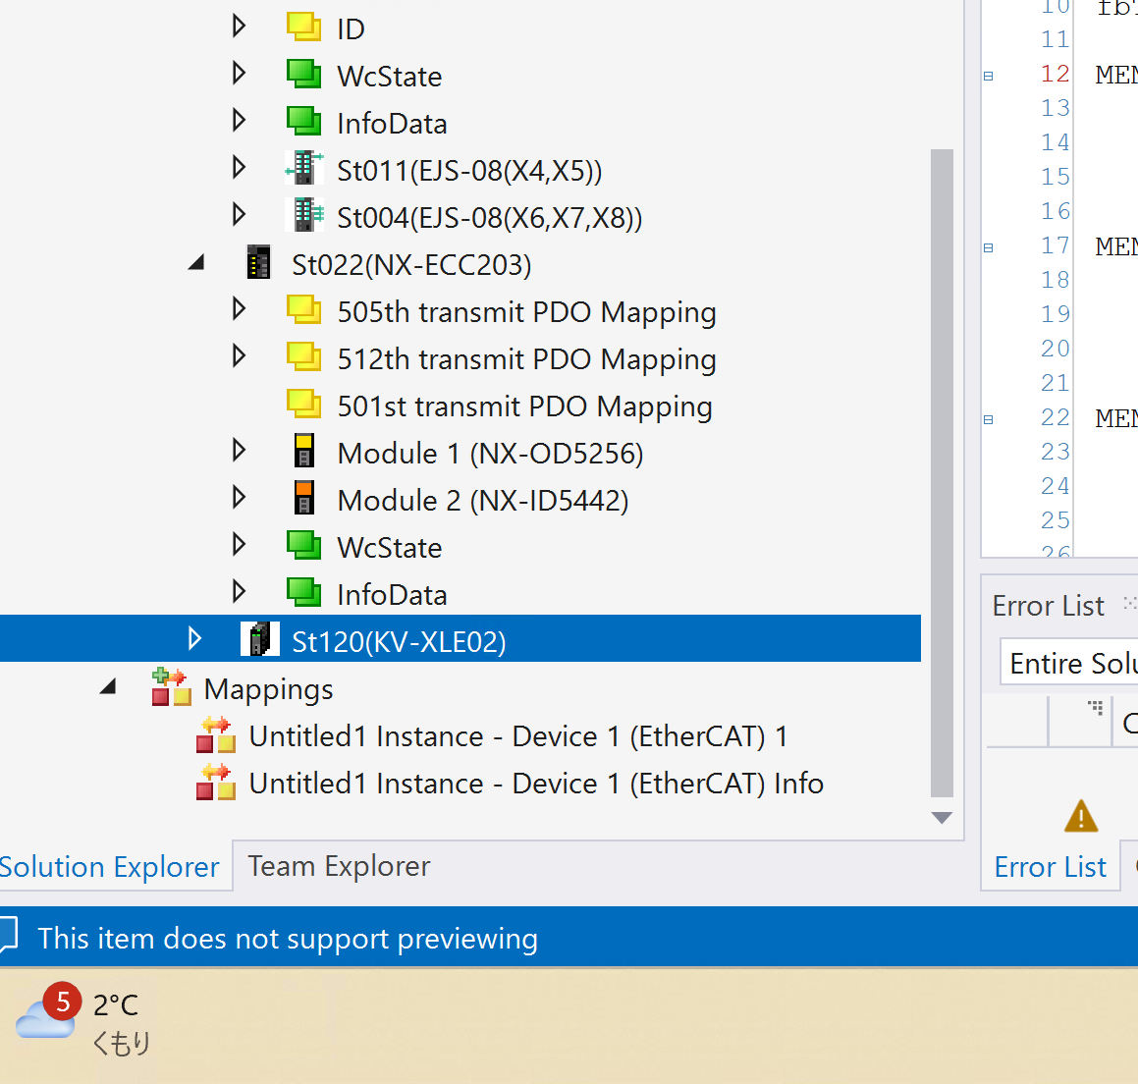Click the St022(NX-ECC203) coupler icon
Image resolution: width=1138 pixels, height=1084 pixels.
(258, 263)
